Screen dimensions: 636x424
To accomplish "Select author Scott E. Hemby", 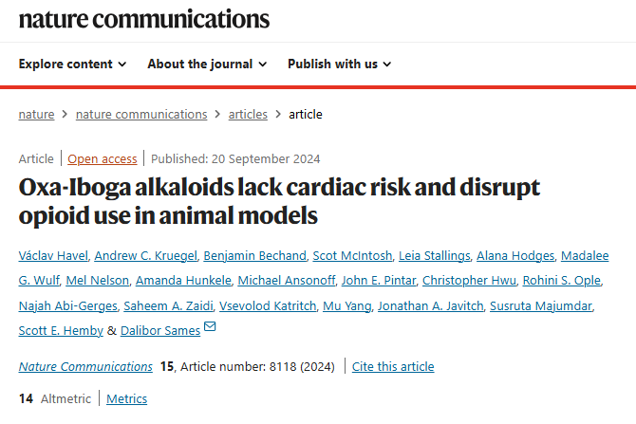I will click(61, 331).
